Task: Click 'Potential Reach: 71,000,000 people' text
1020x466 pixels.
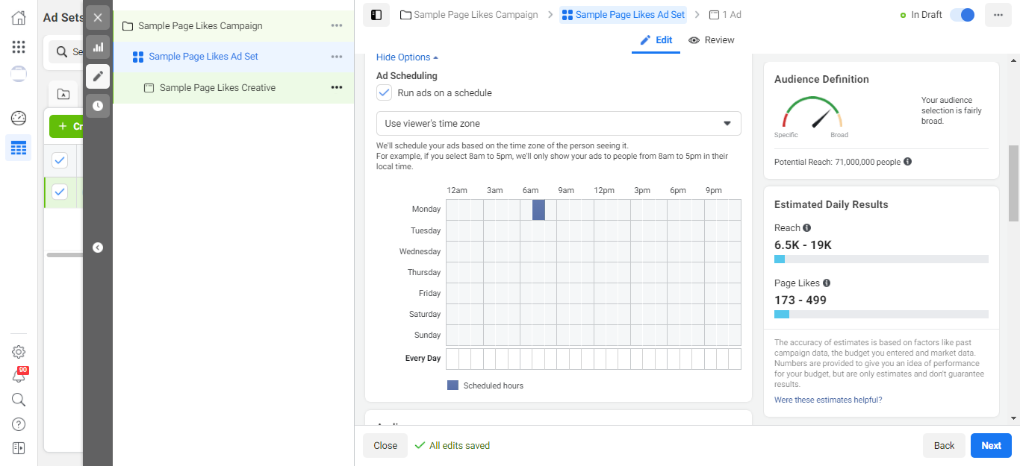Action: tap(837, 162)
